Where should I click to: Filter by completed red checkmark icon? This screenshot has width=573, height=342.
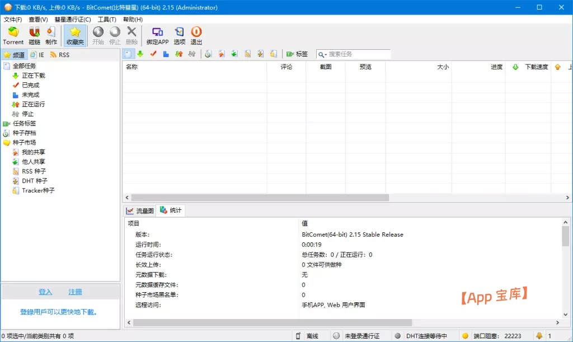point(153,54)
